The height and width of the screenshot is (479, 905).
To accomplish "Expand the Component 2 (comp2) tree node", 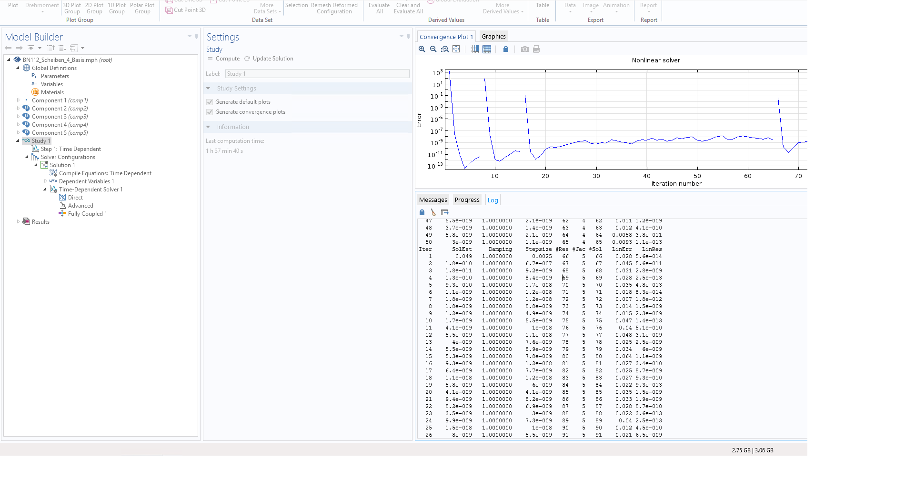I will coord(19,109).
